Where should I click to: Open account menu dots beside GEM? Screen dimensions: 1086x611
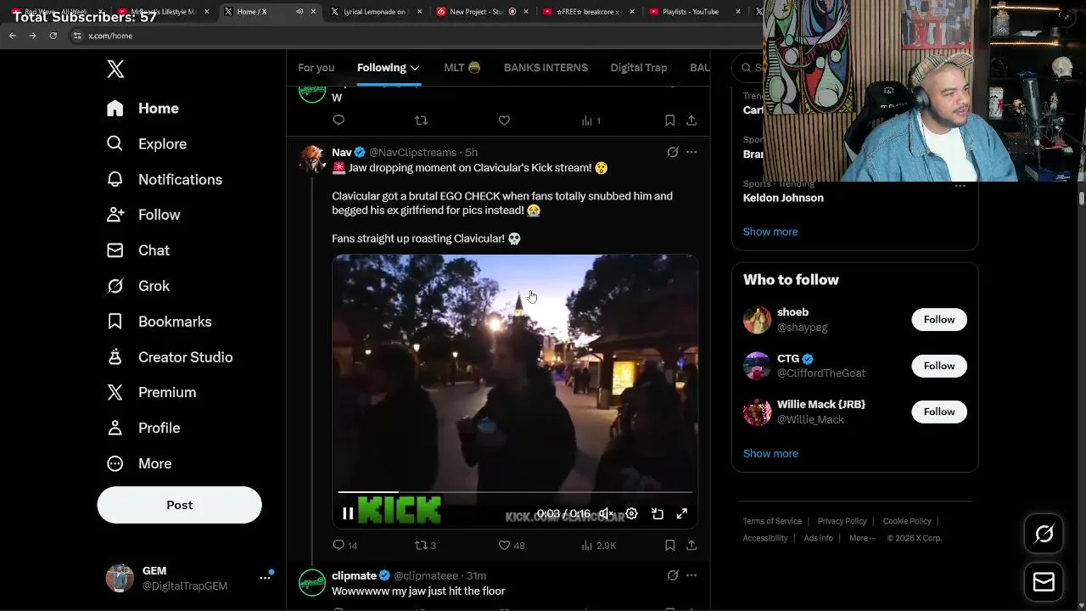(x=266, y=579)
